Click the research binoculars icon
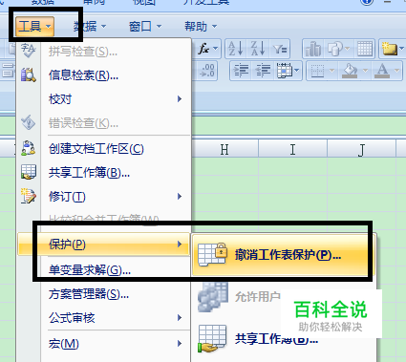 (x=29, y=75)
